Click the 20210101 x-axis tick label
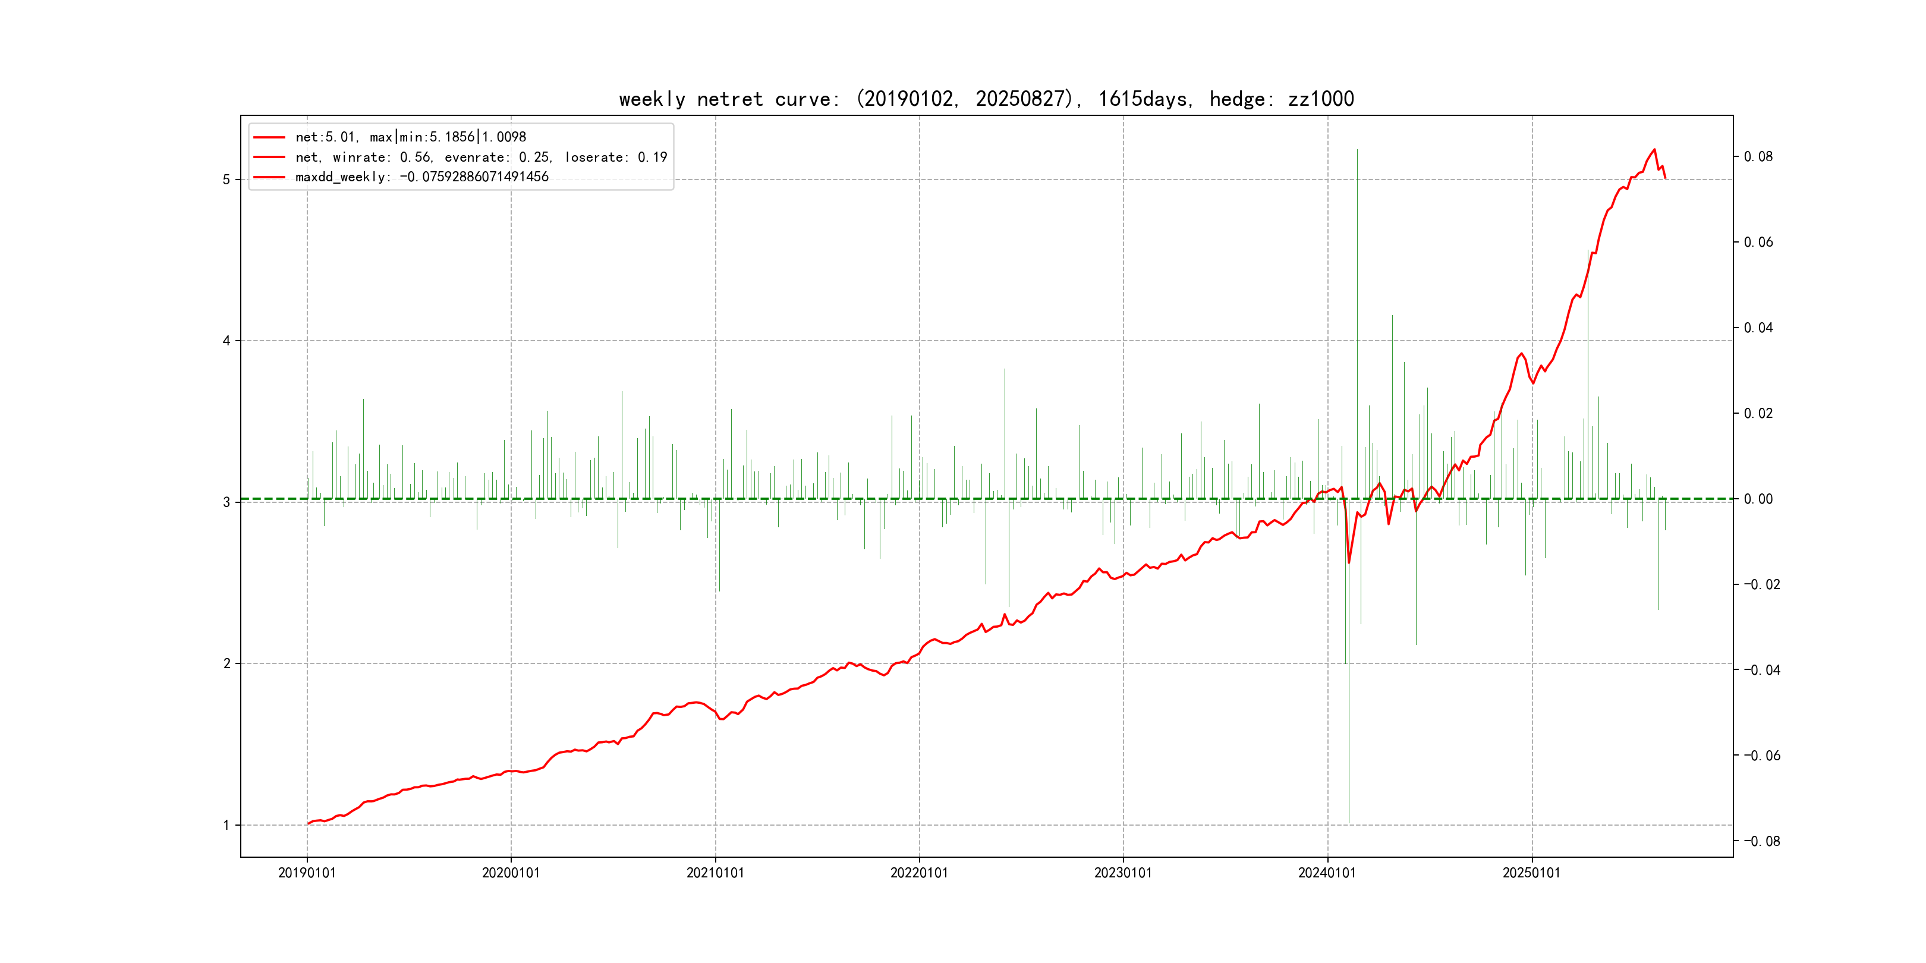 pyautogui.click(x=715, y=873)
